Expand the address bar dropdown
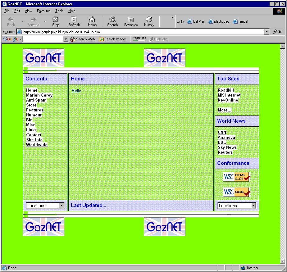 click(267, 32)
